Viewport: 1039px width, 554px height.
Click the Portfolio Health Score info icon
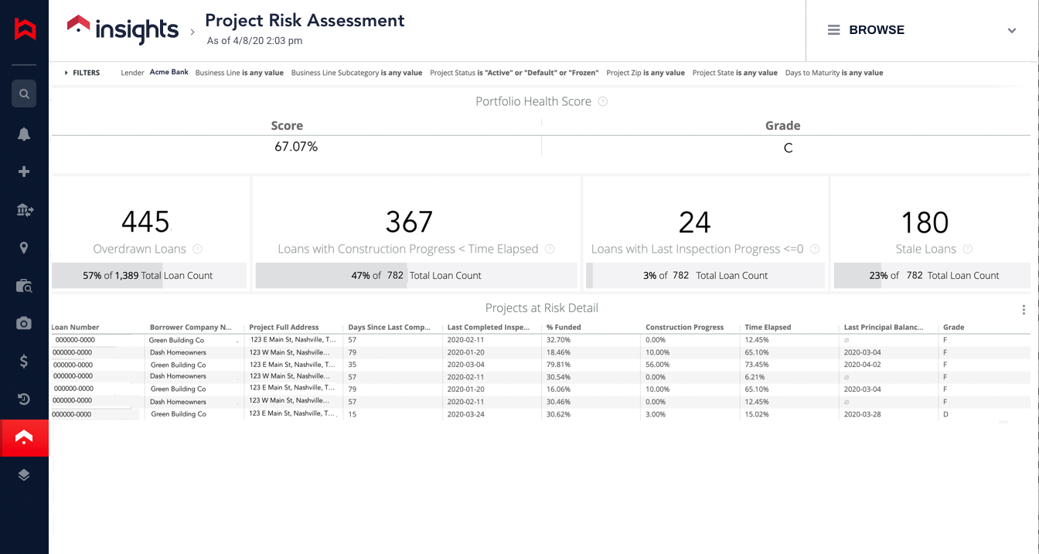click(603, 101)
